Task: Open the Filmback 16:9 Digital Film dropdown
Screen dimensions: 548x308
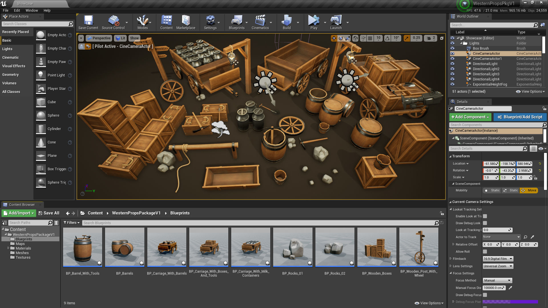Action: tap(498, 259)
